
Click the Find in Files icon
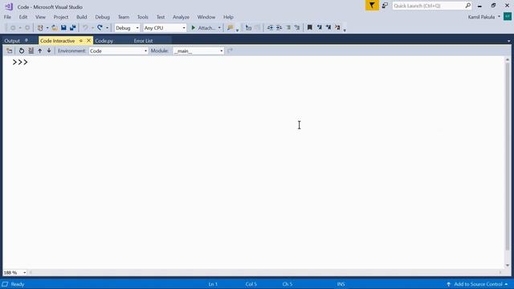coord(230,28)
